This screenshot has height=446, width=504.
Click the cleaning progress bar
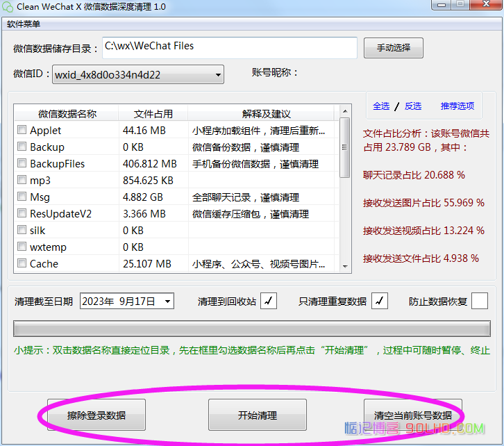click(252, 329)
